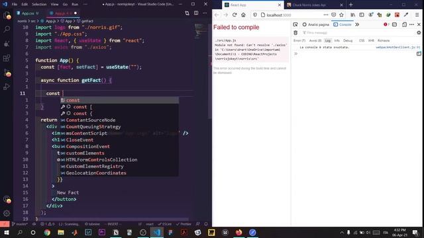The width and height of the screenshot is (424, 238).
Task: Click the split editor icon in VS Code
Action: pos(196,13)
